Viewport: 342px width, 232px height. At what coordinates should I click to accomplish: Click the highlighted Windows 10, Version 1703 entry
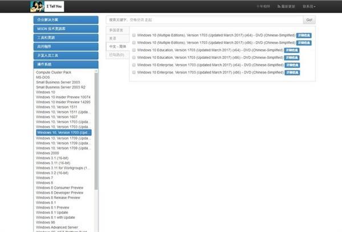tap(64, 133)
